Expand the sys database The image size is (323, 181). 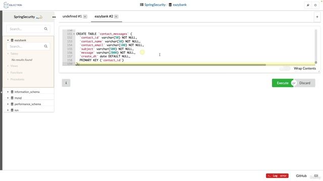(8, 110)
